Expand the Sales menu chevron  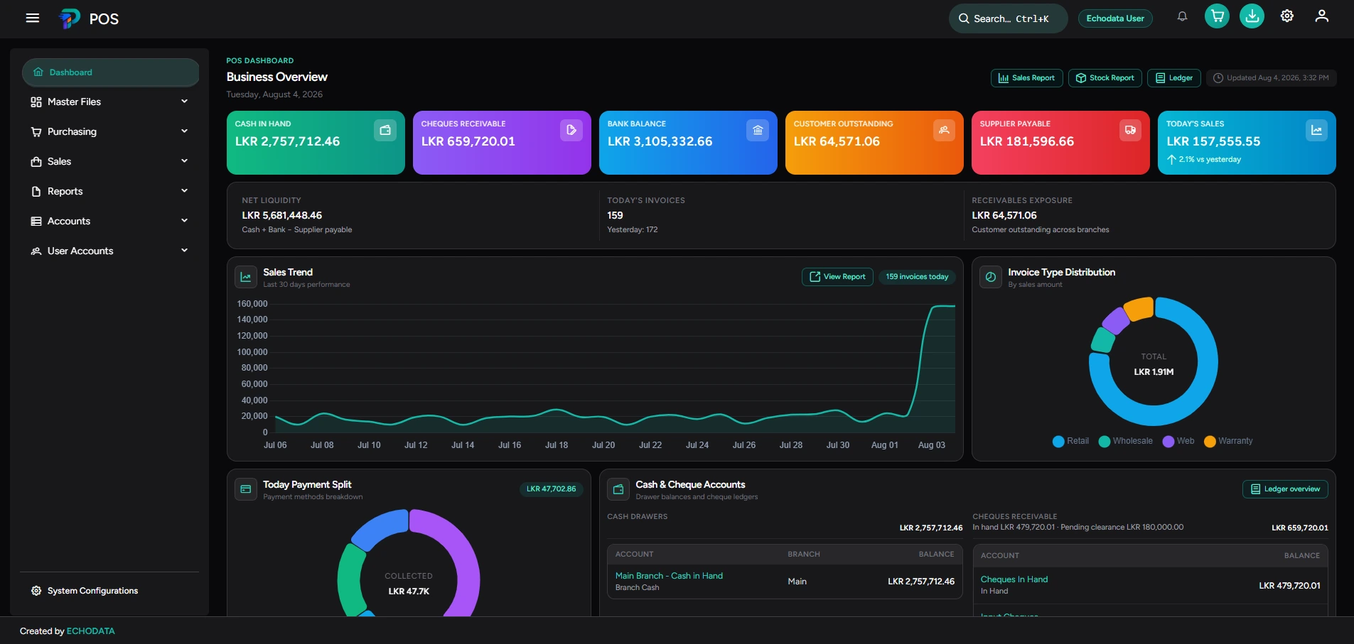[x=185, y=161]
